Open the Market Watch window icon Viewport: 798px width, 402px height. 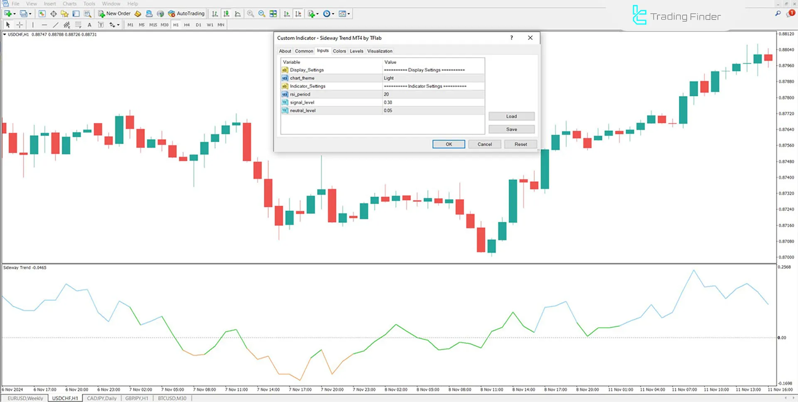pyautogui.click(x=42, y=13)
